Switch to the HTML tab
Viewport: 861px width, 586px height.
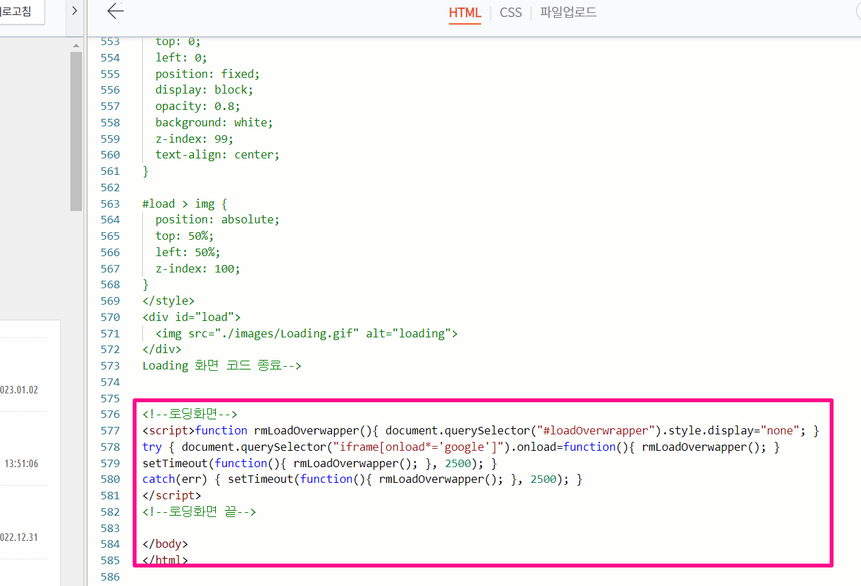pos(465,12)
